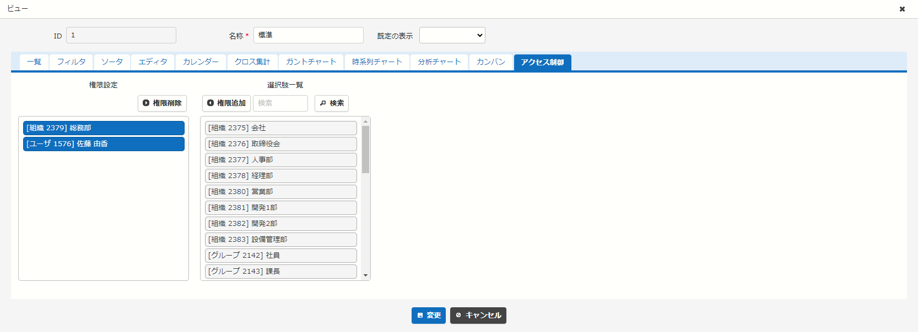Select [ユーザ 1576] 佐藤 由香 entry
This screenshot has width=918, height=332.
click(x=104, y=144)
